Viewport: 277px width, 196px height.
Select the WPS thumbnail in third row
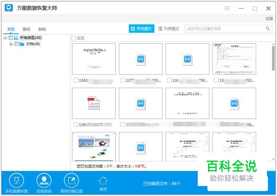point(141,146)
